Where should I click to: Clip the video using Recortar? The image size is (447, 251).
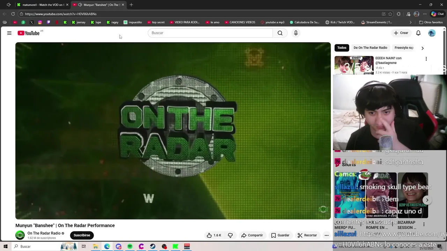307,235
